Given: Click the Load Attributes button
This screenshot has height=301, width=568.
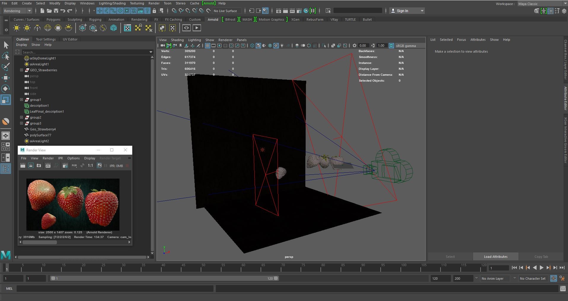Looking at the screenshot, I should click(x=495, y=257).
